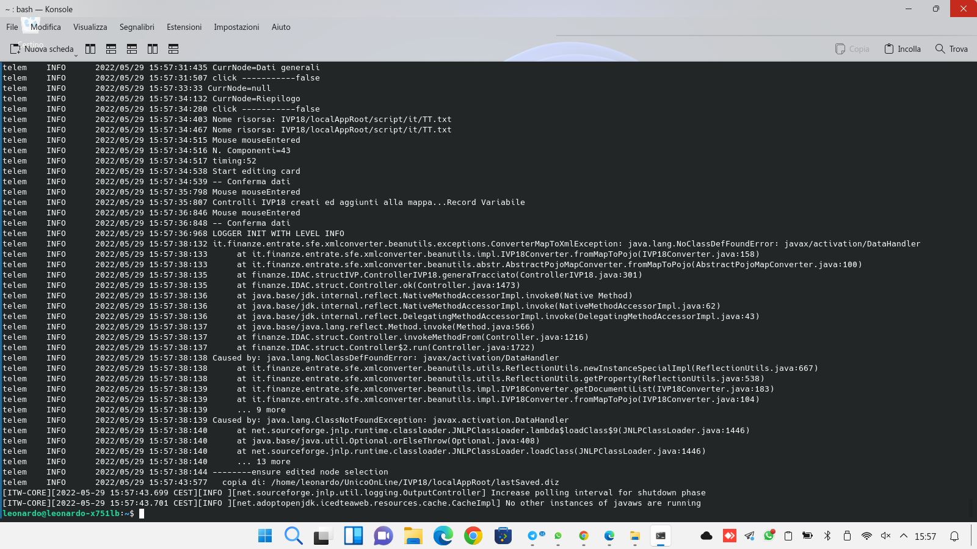The image size is (977, 549).
Task: Click "Method.invoke(Method.java:566)" stack line
Action: [461, 327]
